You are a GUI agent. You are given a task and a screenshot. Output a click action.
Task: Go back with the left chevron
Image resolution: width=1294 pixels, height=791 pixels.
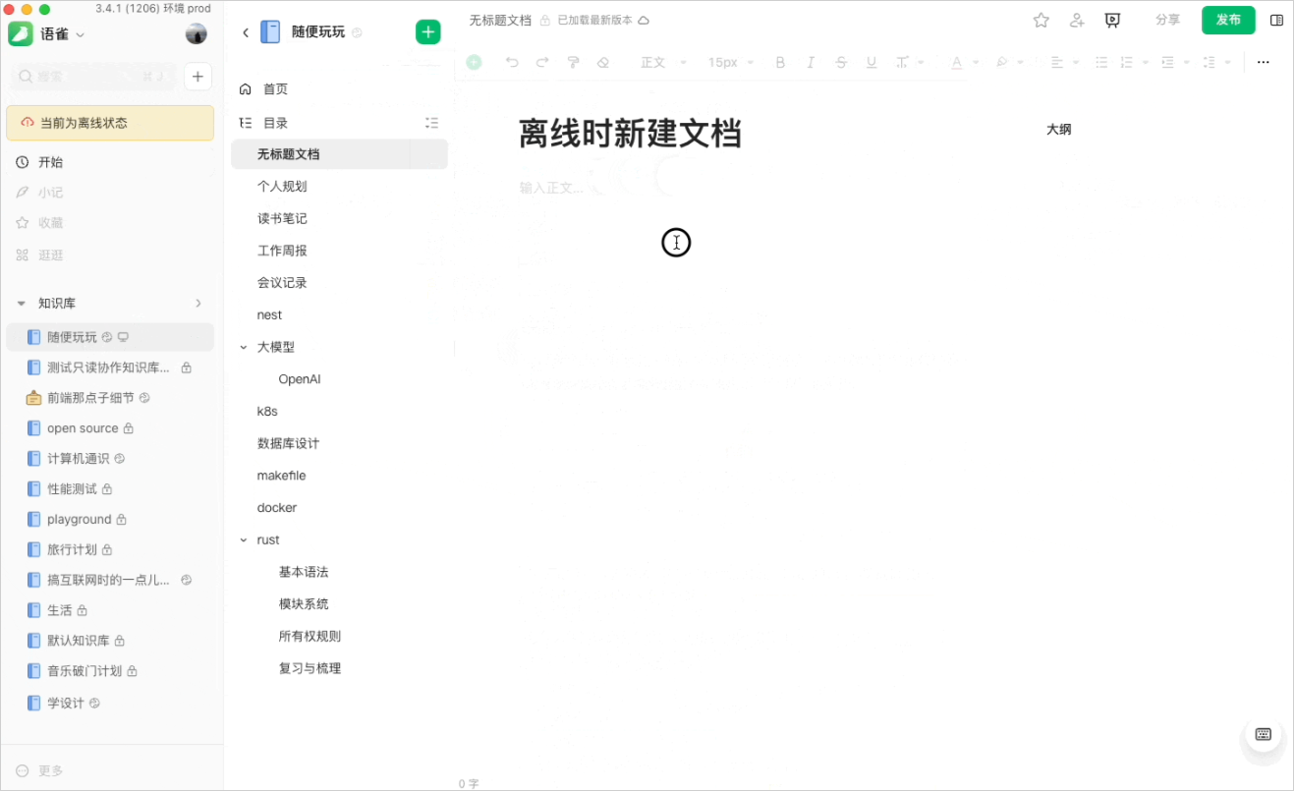[x=246, y=32]
